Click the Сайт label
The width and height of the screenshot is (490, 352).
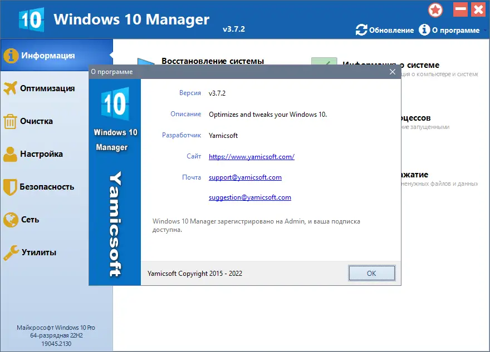[x=194, y=156]
